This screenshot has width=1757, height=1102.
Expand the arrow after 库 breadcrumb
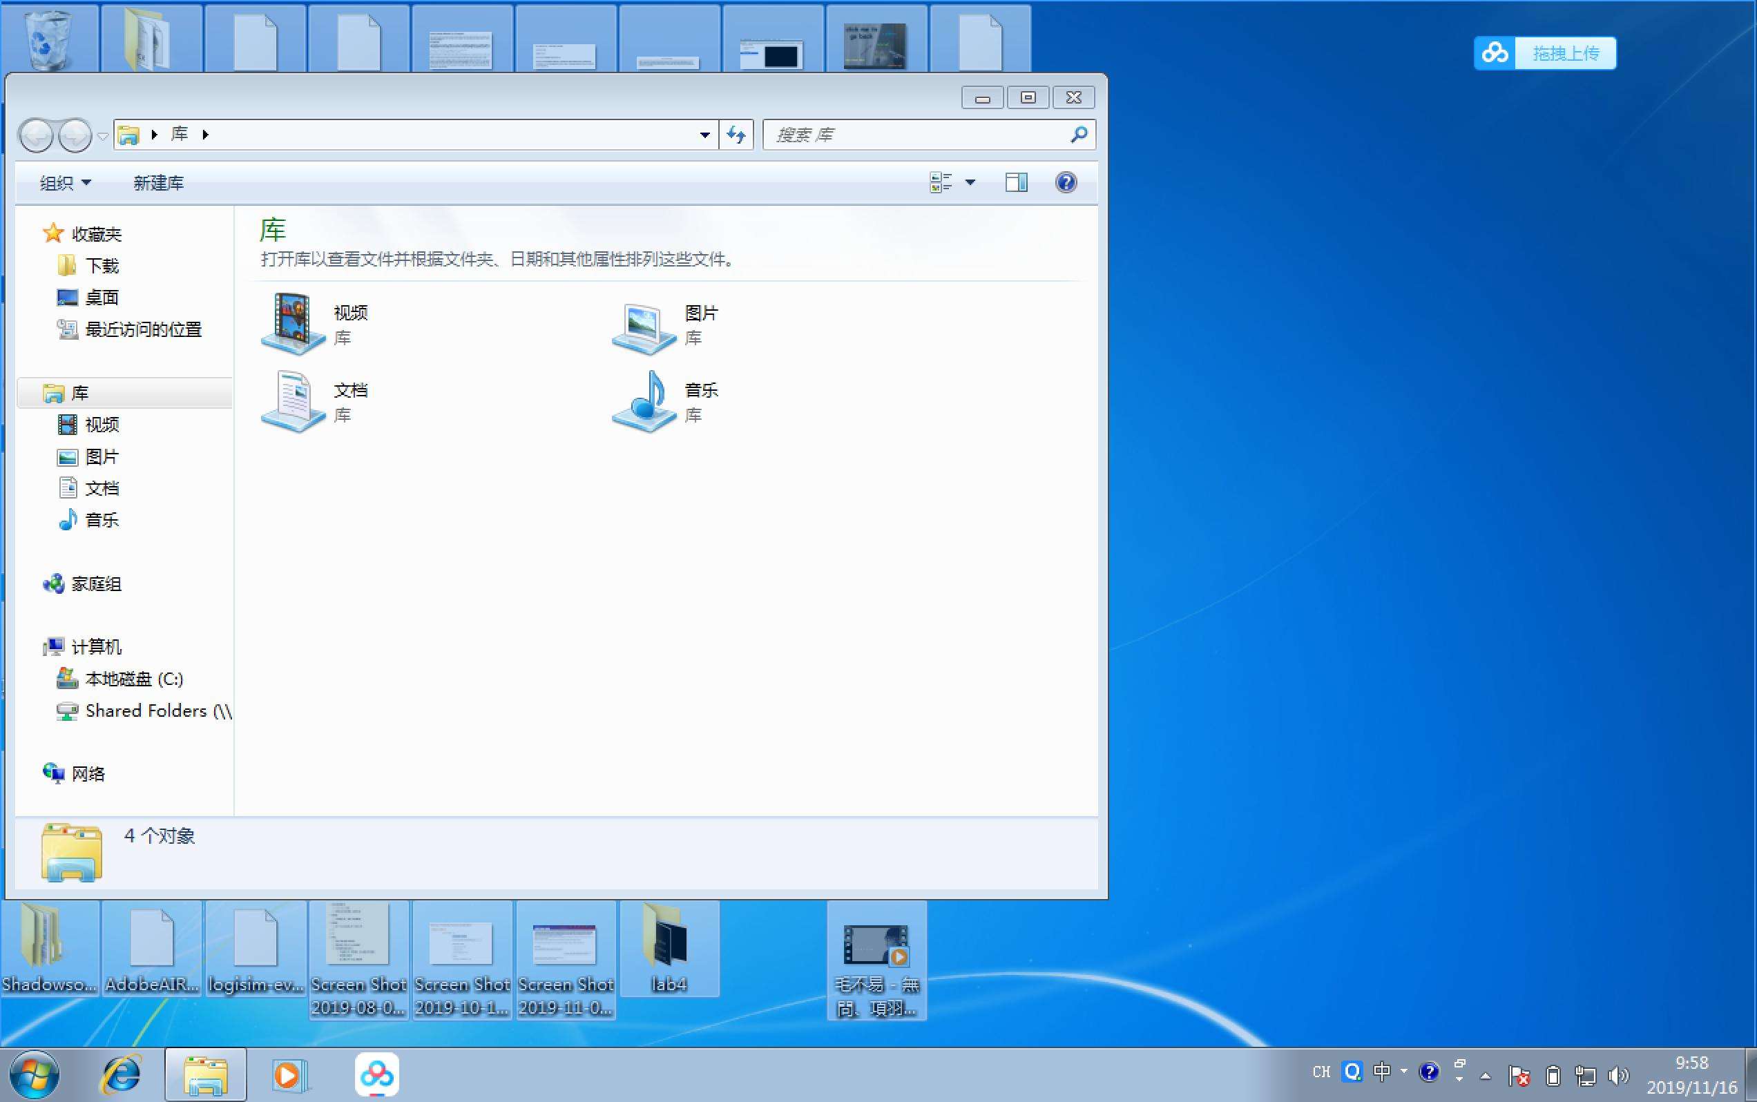(x=206, y=134)
